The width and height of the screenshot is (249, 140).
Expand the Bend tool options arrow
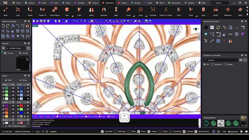point(196,16)
